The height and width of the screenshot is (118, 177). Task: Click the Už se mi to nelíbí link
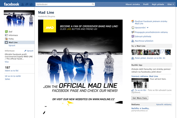13,76
